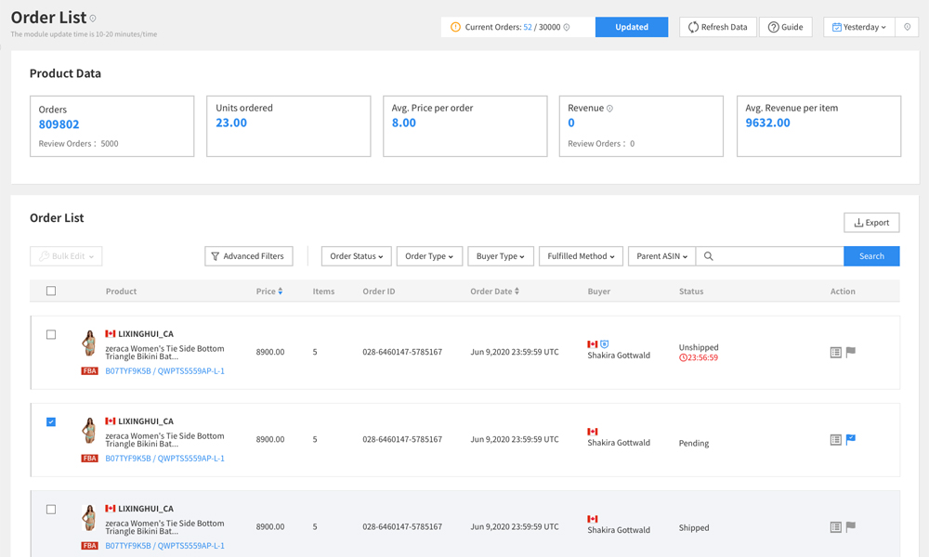Open the Buyer Type filter
This screenshot has height=557, width=929.
(500, 256)
